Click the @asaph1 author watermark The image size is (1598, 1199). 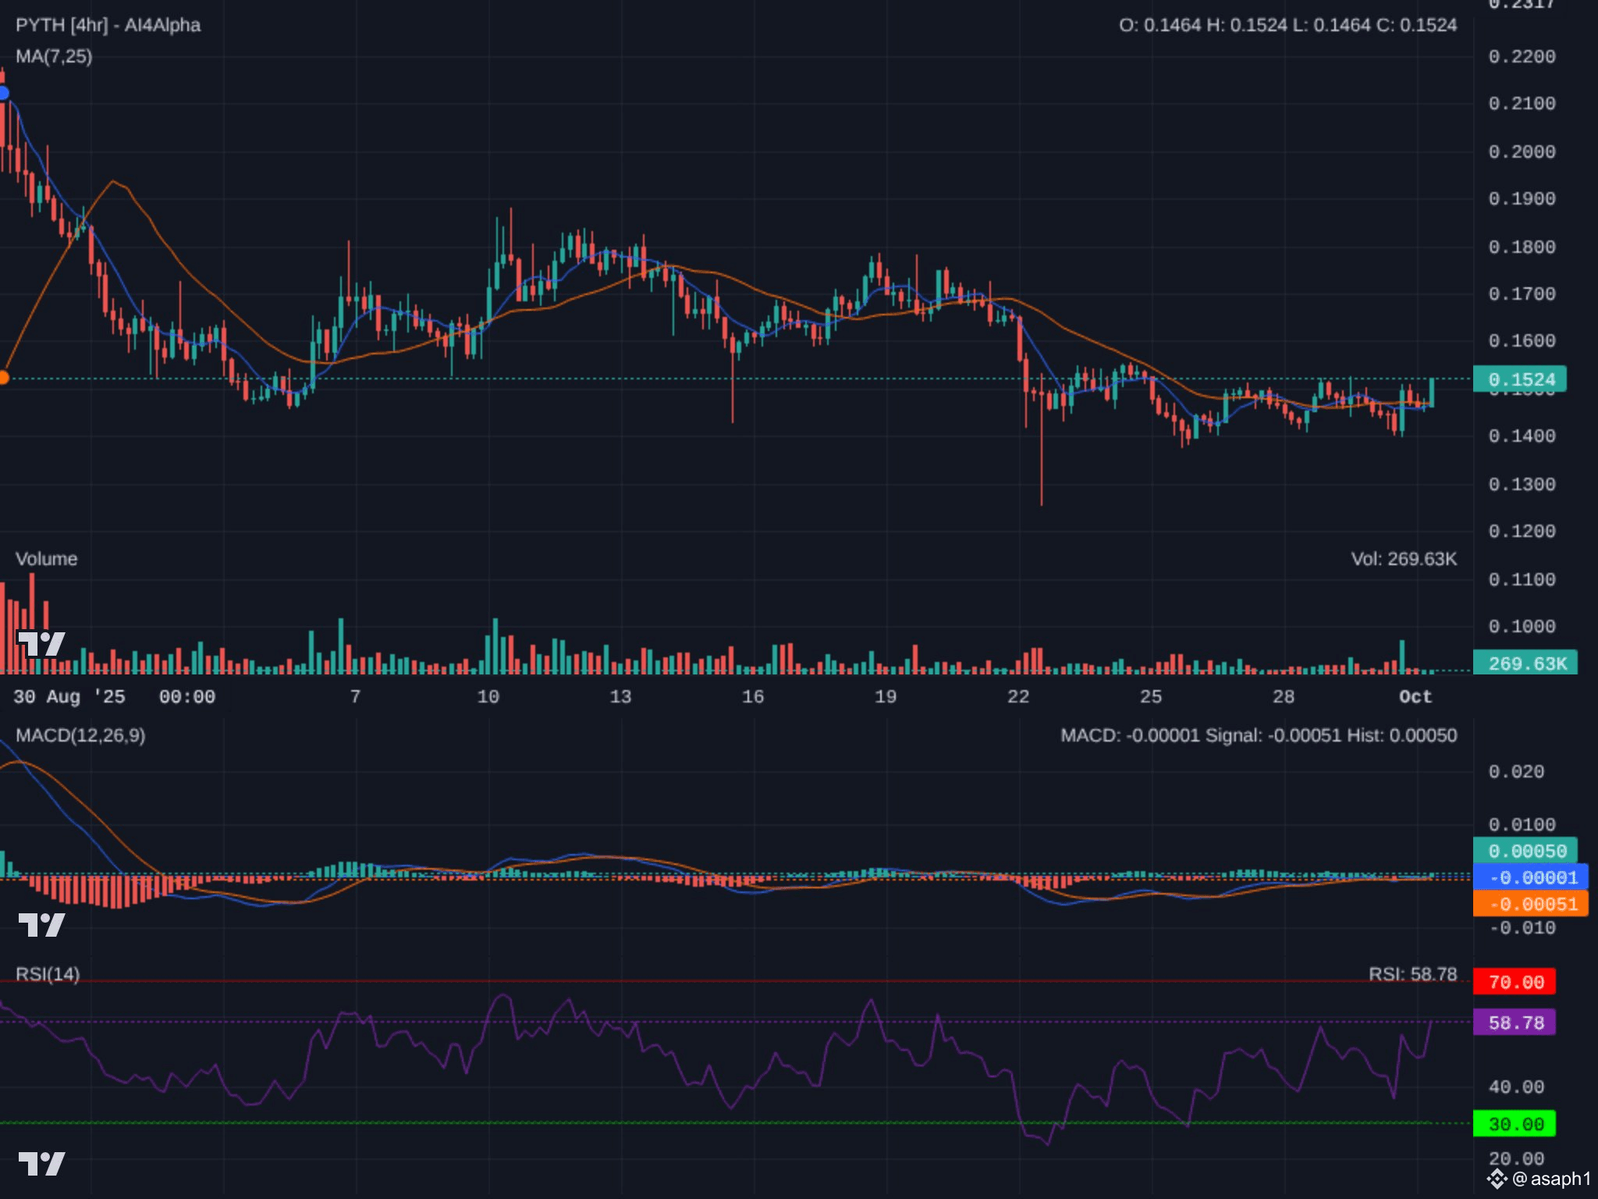click(1551, 1179)
